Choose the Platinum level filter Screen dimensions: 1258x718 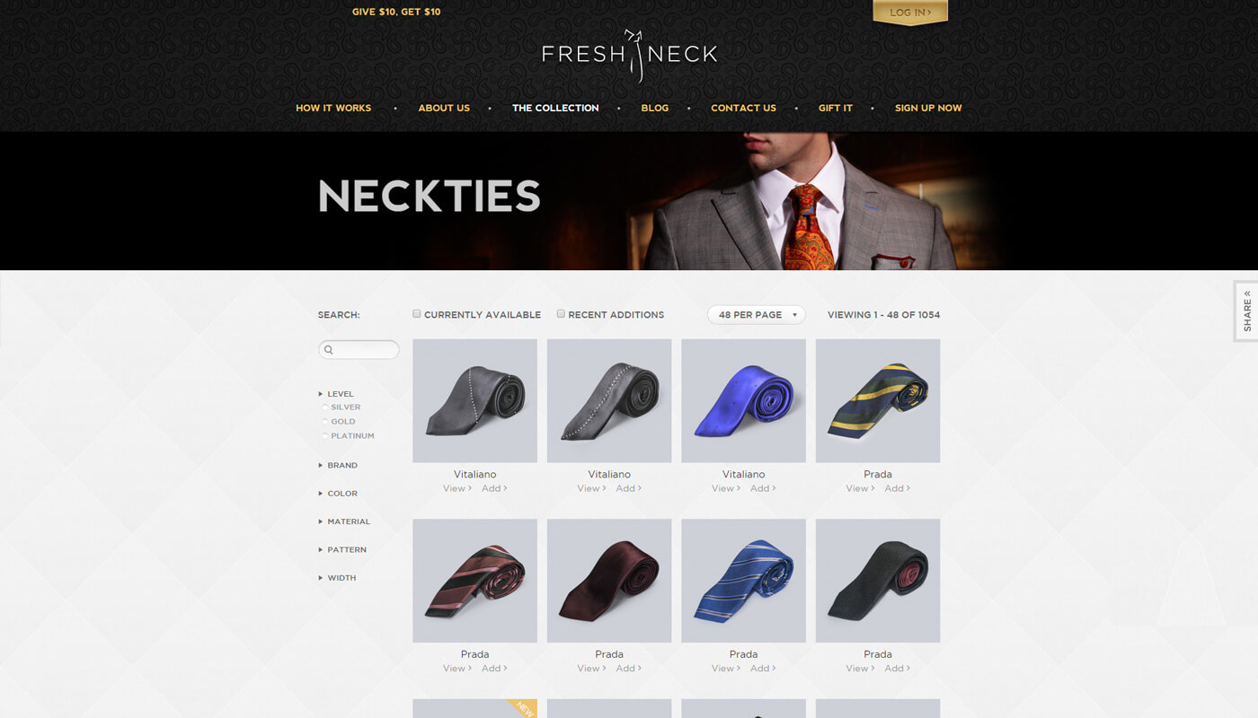click(x=325, y=436)
